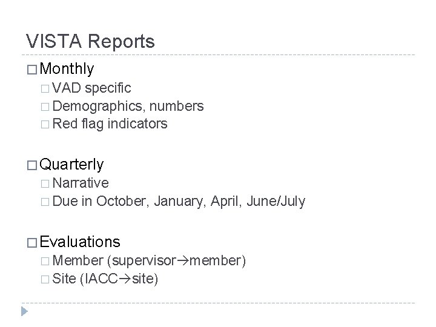Viewport: 436px width, 327px height.
Task: Click the arrow in supervisor→member
Action: coord(183,261)
